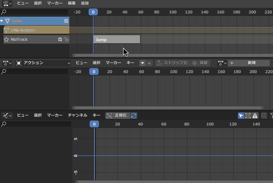273x183 pixels.
Task: Click the Action editor frame 0 marker
Action: click(x=94, y=72)
